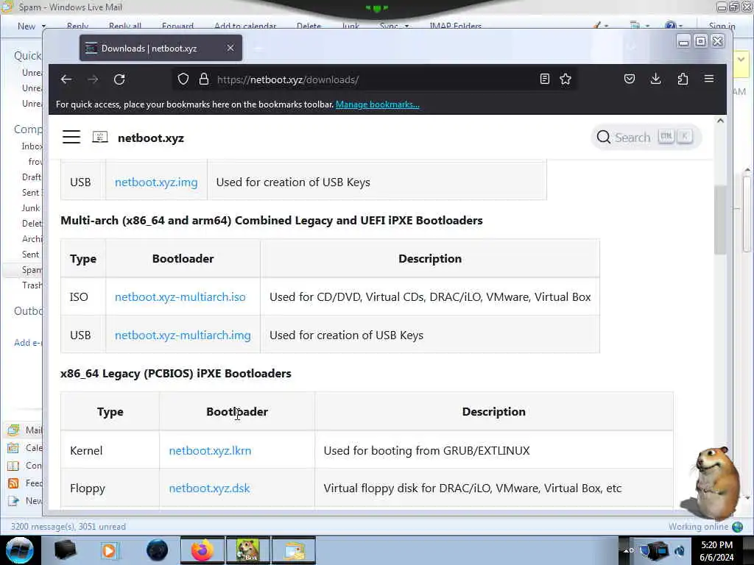Click the New button in Windows Live Mail
Viewport: 754px width, 565px height.
(26, 26)
